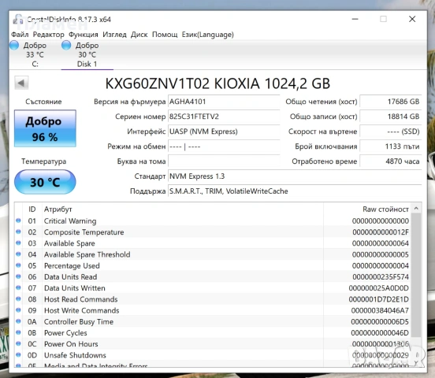Click the status dot for Percentage Used
The image size is (435, 378).
pos(18,265)
